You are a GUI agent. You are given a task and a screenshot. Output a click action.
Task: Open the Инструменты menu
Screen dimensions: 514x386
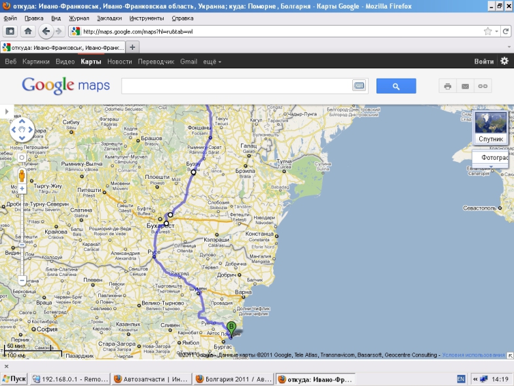[x=141, y=18]
